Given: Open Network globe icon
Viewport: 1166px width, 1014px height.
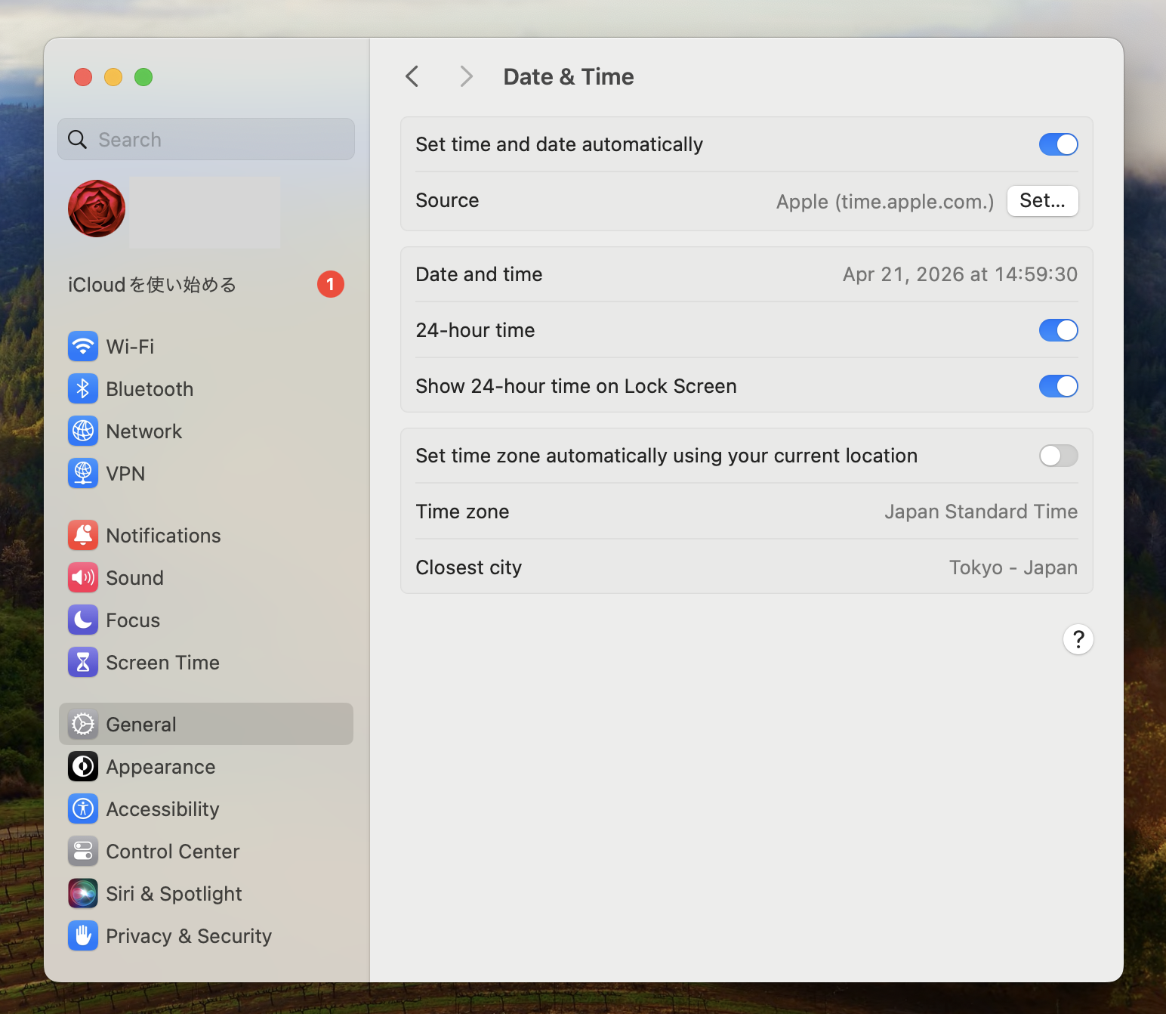Looking at the screenshot, I should tap(83, 431).
